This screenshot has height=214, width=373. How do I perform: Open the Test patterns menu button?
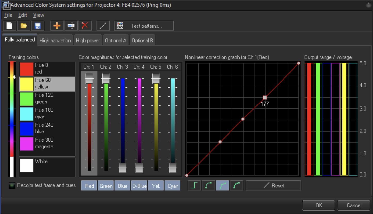pos(144,26)
